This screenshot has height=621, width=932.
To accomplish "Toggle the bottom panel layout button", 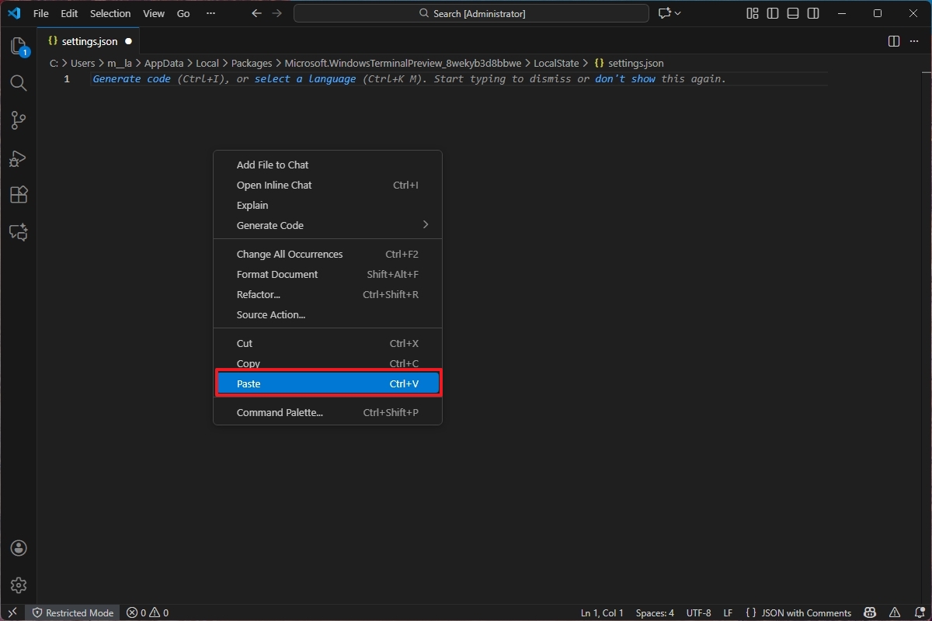I will tap(793, 13).
